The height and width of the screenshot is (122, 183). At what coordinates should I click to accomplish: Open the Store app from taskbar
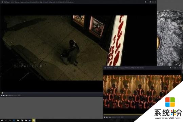point(22,120)
